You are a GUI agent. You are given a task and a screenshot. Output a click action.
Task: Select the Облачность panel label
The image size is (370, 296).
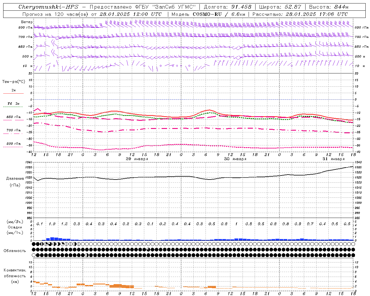click(x=15, y=251)
